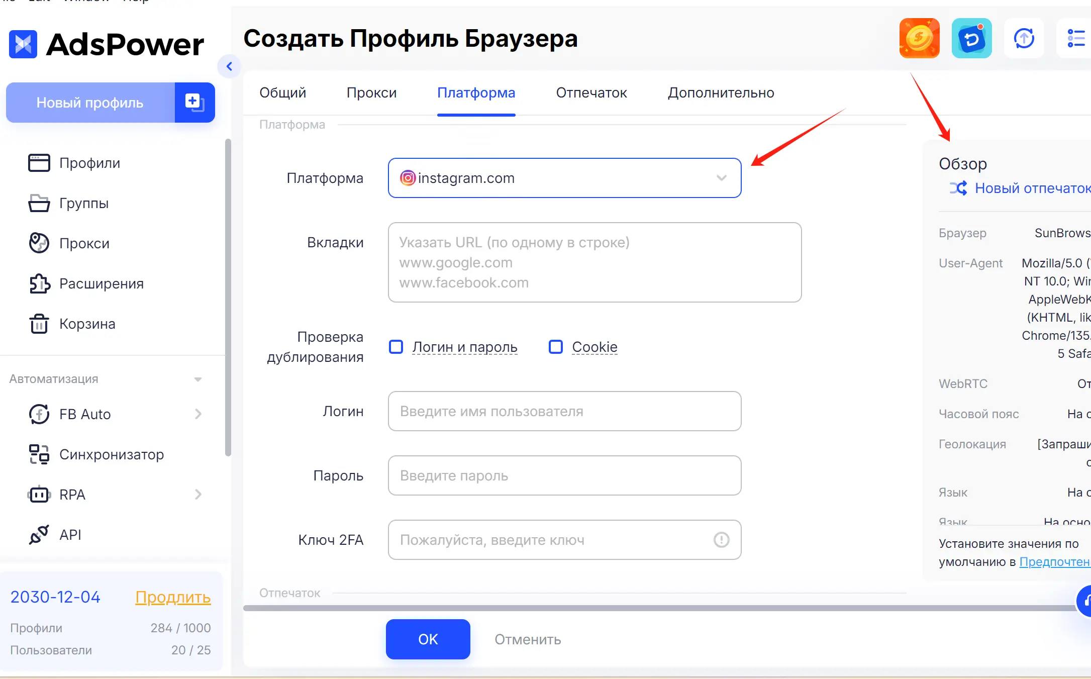This screenshot has width=1091, height=679.
Task: Expand FB Auto submenu chevron
Action: tap(198, 414)
